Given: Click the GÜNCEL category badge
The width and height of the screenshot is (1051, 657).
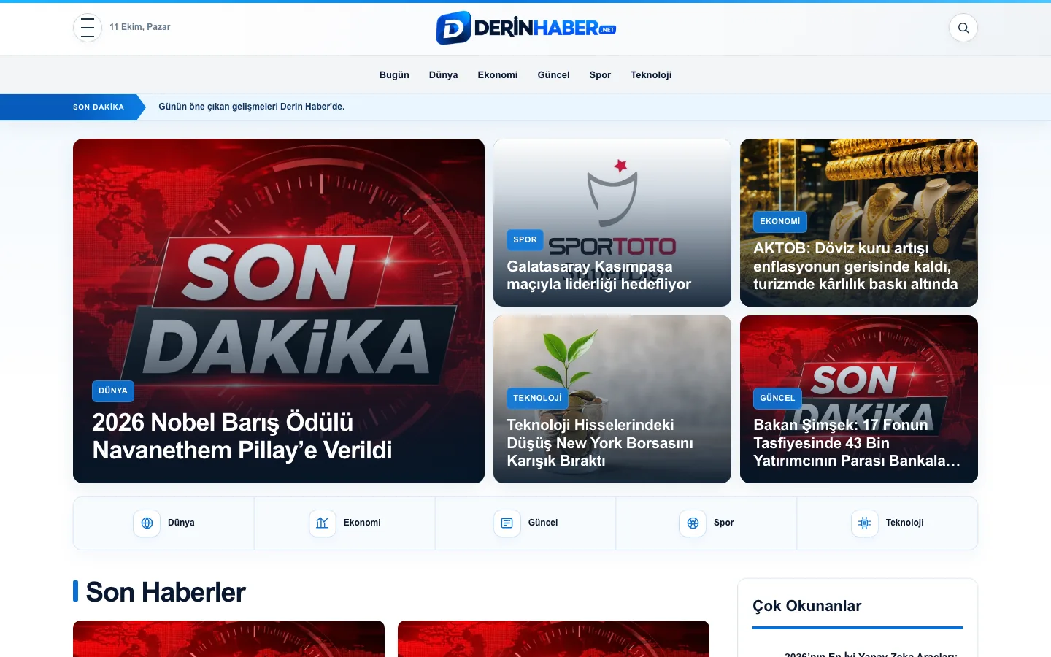Looking at the screenshot, I should click(x=777, y=398).
